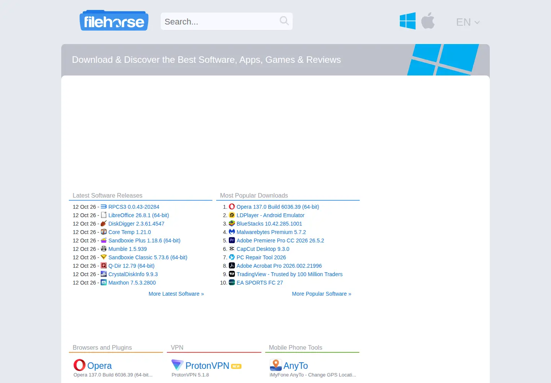Open the EN language dropdown
Image resolution: width=551 pixels, height=383 pixels.
468,22
